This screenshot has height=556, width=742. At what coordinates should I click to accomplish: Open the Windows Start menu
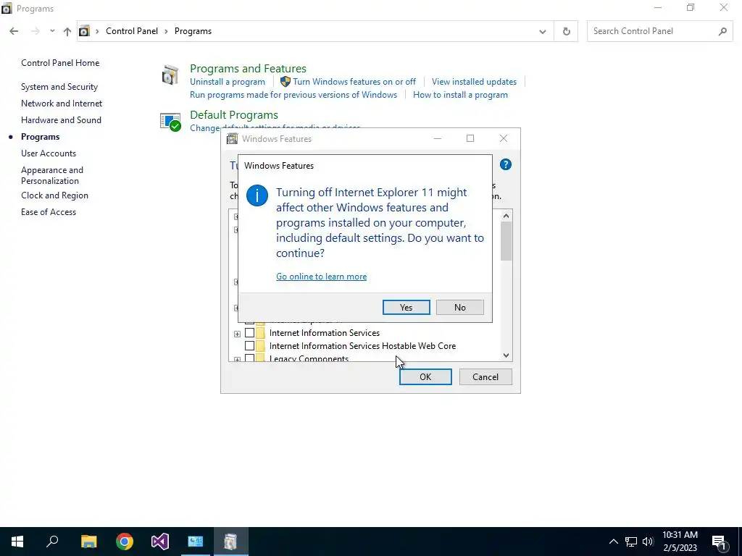click(17, 542)
